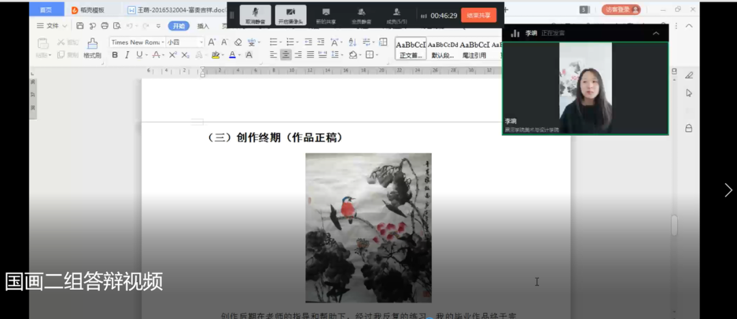Image resolution: width=737 pixels, height=319 pixels.
Task: Click the print icon in quick toolbar
Action: click(x=104, y=26)
